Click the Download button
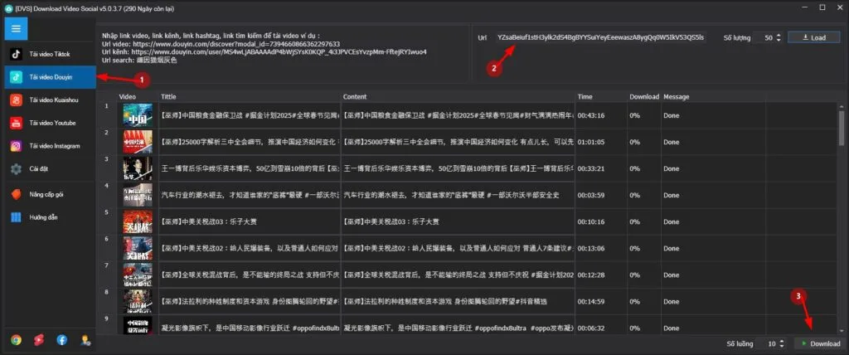The height and width of the screenshot is (355, 849). point(820,343)
